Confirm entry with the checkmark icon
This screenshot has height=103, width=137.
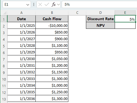(47, 4)
